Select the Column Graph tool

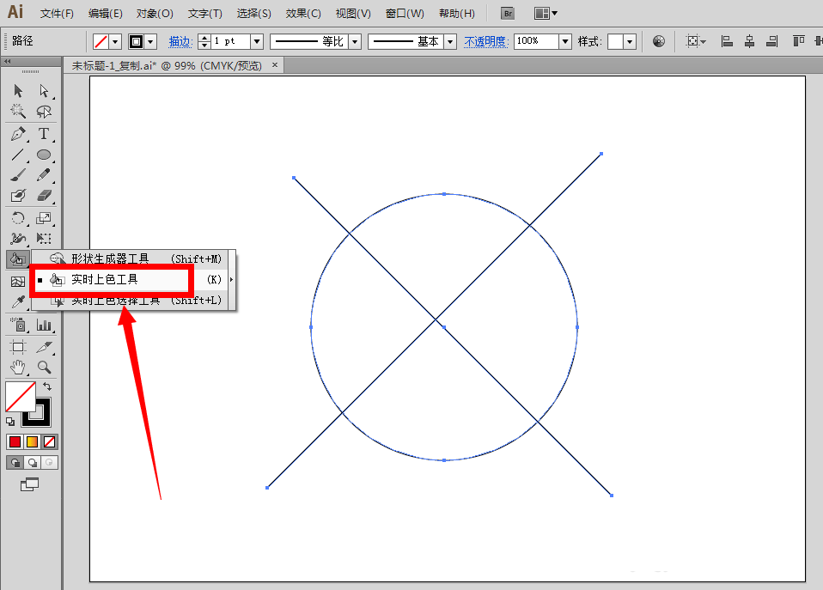pyautogui.click(x=44, y=325)
